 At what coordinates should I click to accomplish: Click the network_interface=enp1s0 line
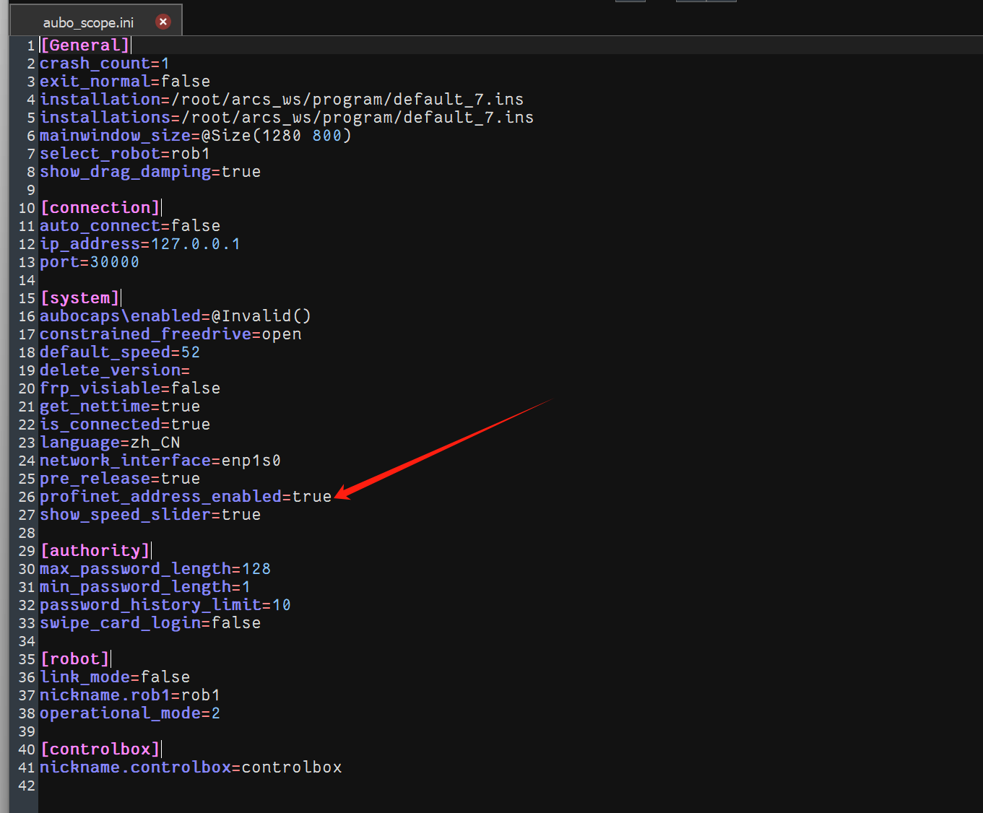coord(160,461)
